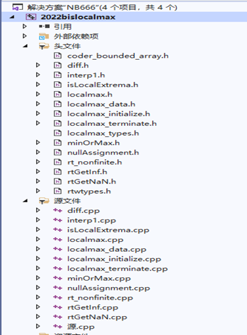The image size is (247, 335).
Task: Select rt_nonfinite.h file name
Action: click(94, 162)
